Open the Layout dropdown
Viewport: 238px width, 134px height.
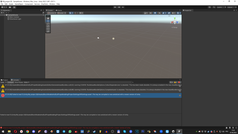pyautogui.click(x=232, y=7)
